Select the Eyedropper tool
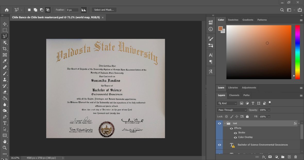 coord(5,61)
